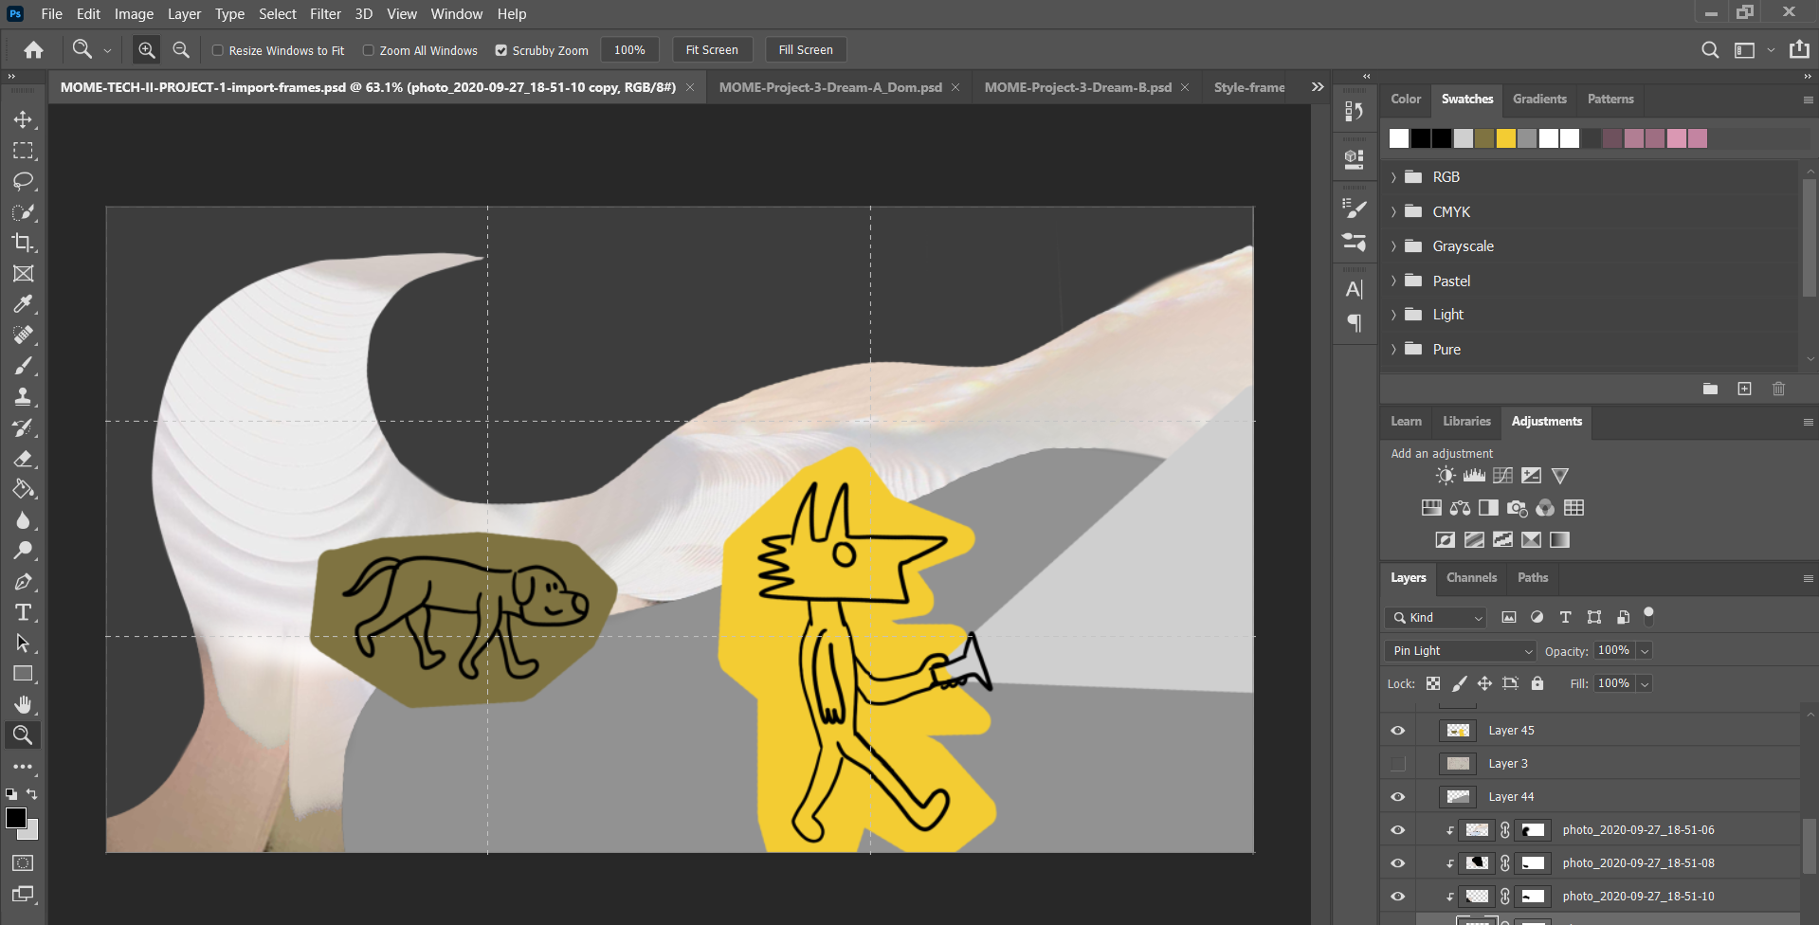Select the Path Selection tool
Viewport: 1819px width, 925px height.
(x=24, y=643)
